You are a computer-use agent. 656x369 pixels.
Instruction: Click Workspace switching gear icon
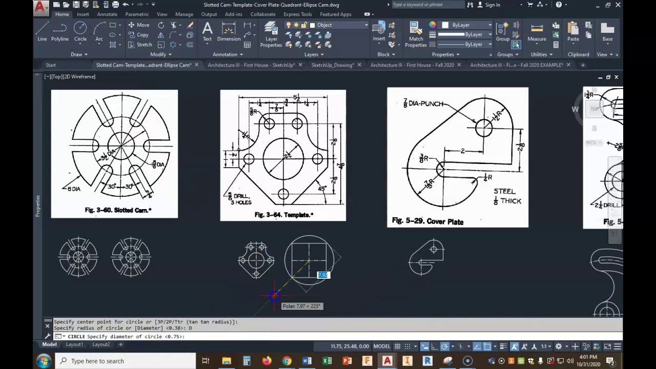559,346
